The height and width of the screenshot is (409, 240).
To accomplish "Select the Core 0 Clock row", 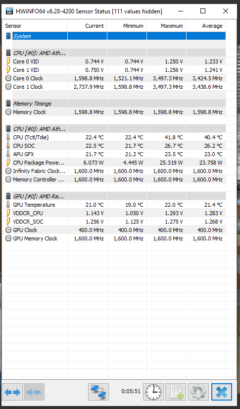I will point(114,78).
